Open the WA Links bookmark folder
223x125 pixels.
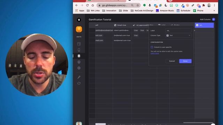coord(93,11)
